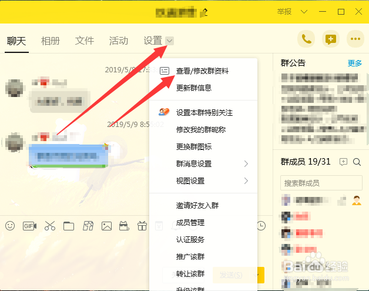Expand the 视图设置 submenu

[x=246, y=181]
